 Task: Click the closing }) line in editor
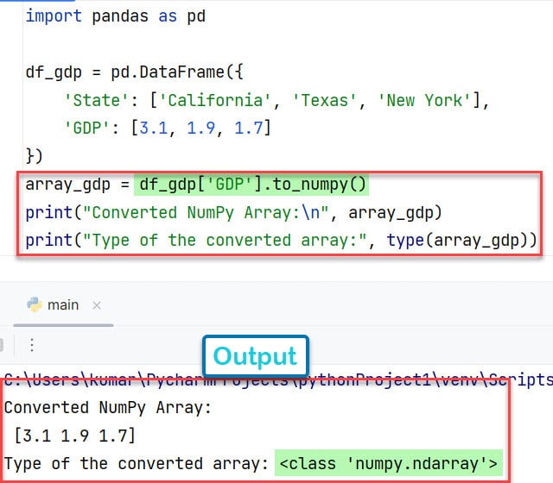[34, 156]
